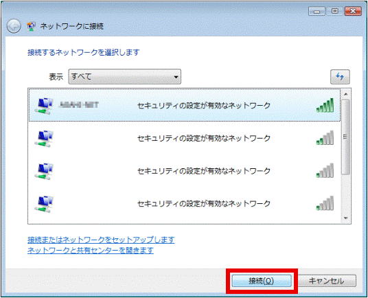This screenshot has width=368, height=298.
Task: Select the third security-enabled network entry
Action: click(x=184, y=171)
